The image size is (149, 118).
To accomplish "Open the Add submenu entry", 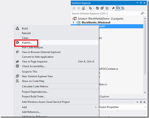I will tap(24, 107).
